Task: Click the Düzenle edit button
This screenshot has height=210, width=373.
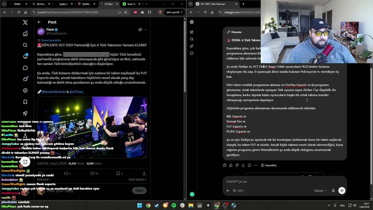Action: tap(234, 32)
